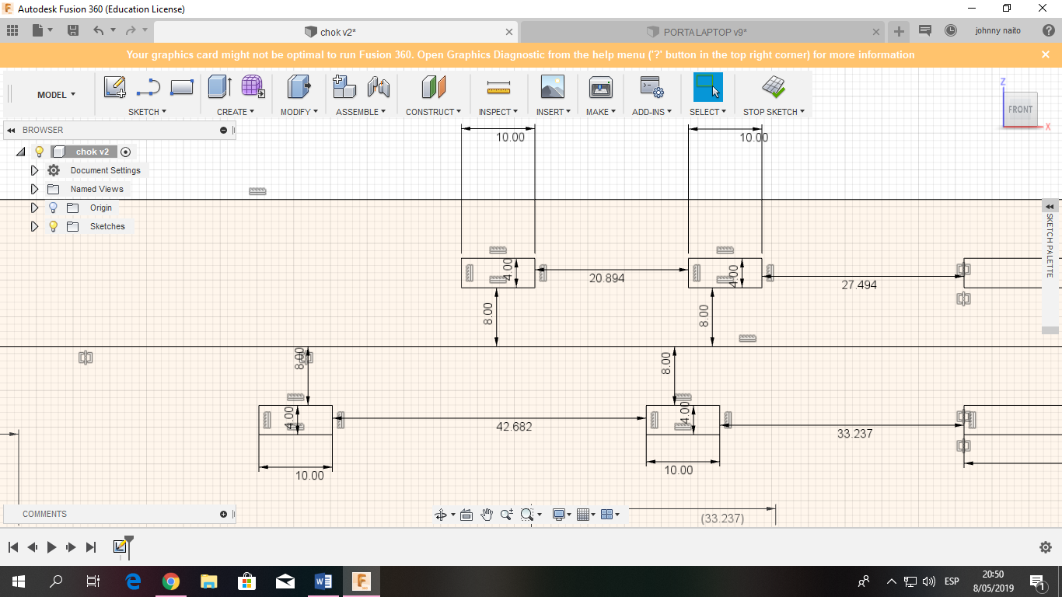
Task: Close the chok v2 tab
Action: (509, 32)
